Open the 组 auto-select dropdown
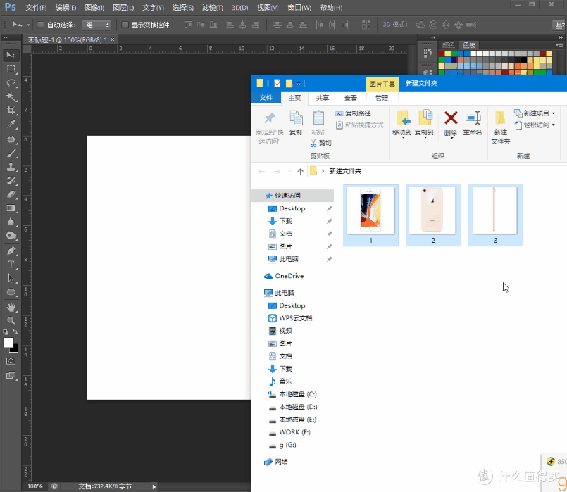The width and height of the screenshot is (567, 492). 96,25
